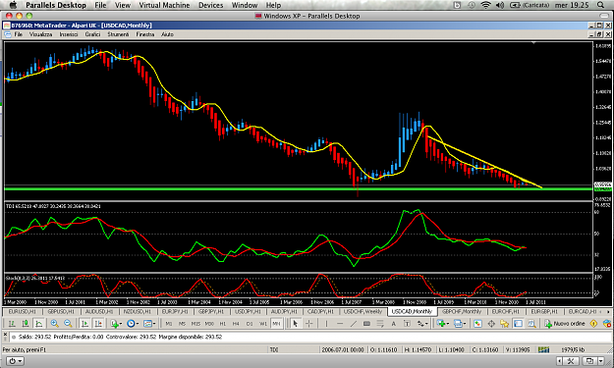Switch chart to line chart style
The height and width of the screenshot is (368, 614).
pyautogui.click(x=38, y=324)
